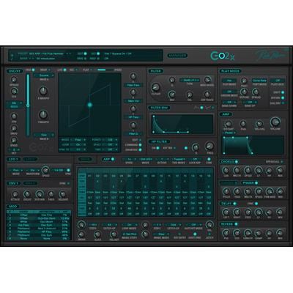This screenshot has width=293, height=293.
Task: Switch to the ENV 2 tab
Action: click(30, 183)
